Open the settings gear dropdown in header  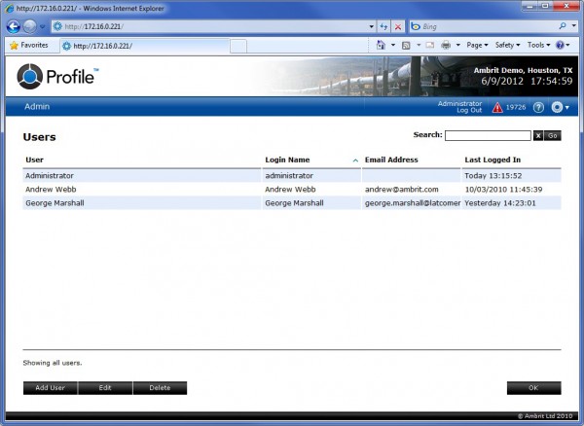(x=561, y=108)
